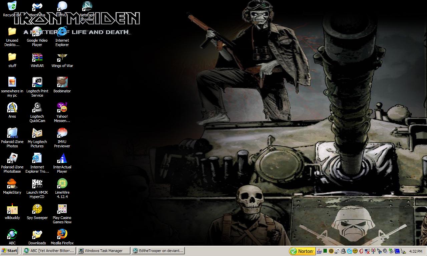Open My Logitech Pictures shortcut
Screen dimensions: 427x256
[x=37, y=138]
